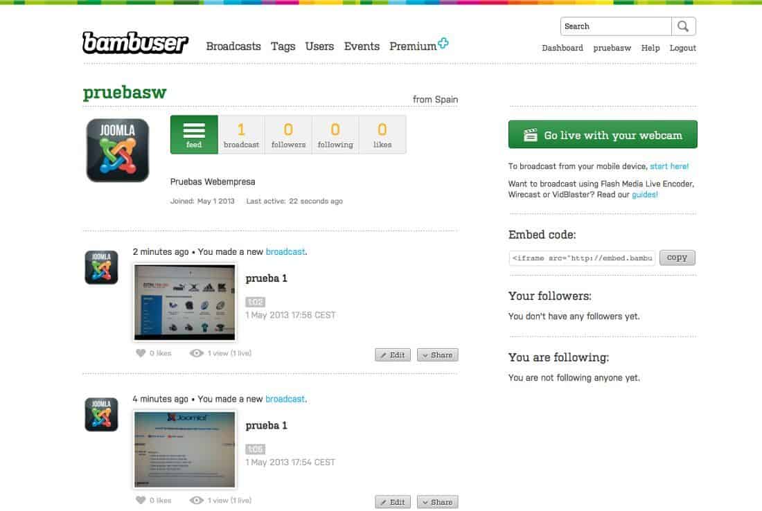
Task: Click the Go live with your webcam button
Action: (603, 134)
